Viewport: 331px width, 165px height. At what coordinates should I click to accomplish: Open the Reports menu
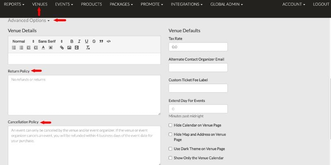point(14,4)
